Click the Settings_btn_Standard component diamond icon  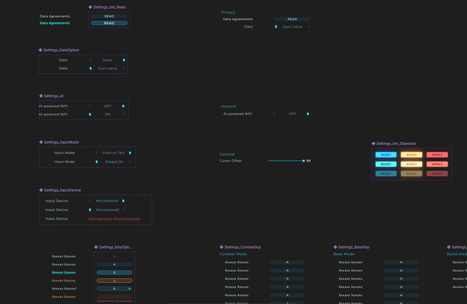tap(374, 143)
